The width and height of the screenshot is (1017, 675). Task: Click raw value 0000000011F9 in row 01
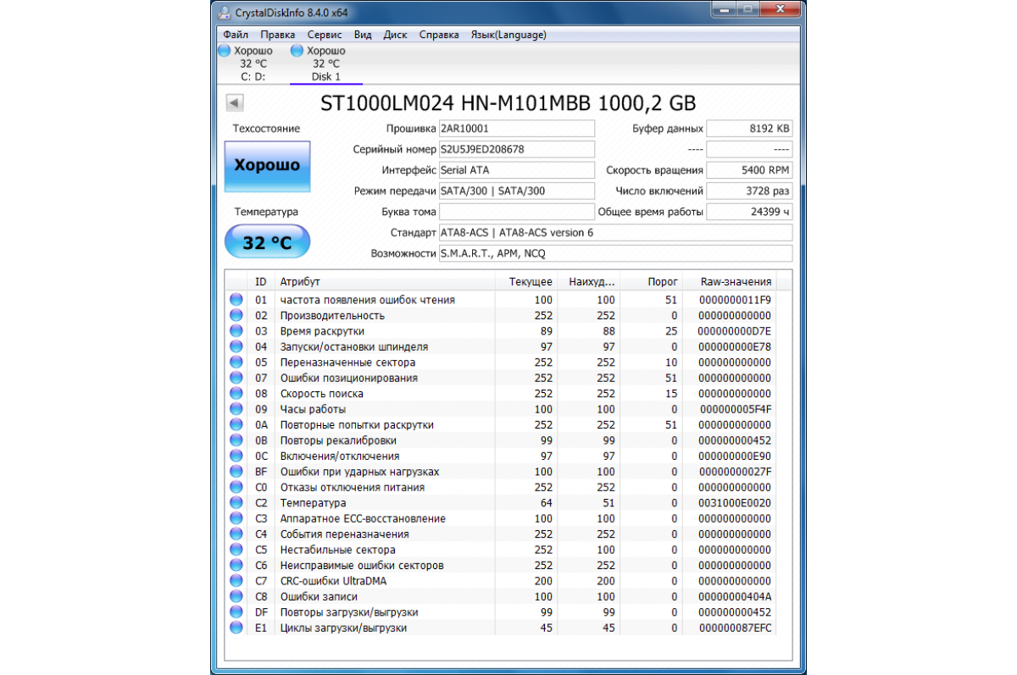(x=736, y=300)
